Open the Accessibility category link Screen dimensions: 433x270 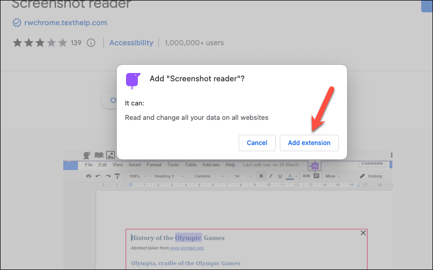[131, 43]
